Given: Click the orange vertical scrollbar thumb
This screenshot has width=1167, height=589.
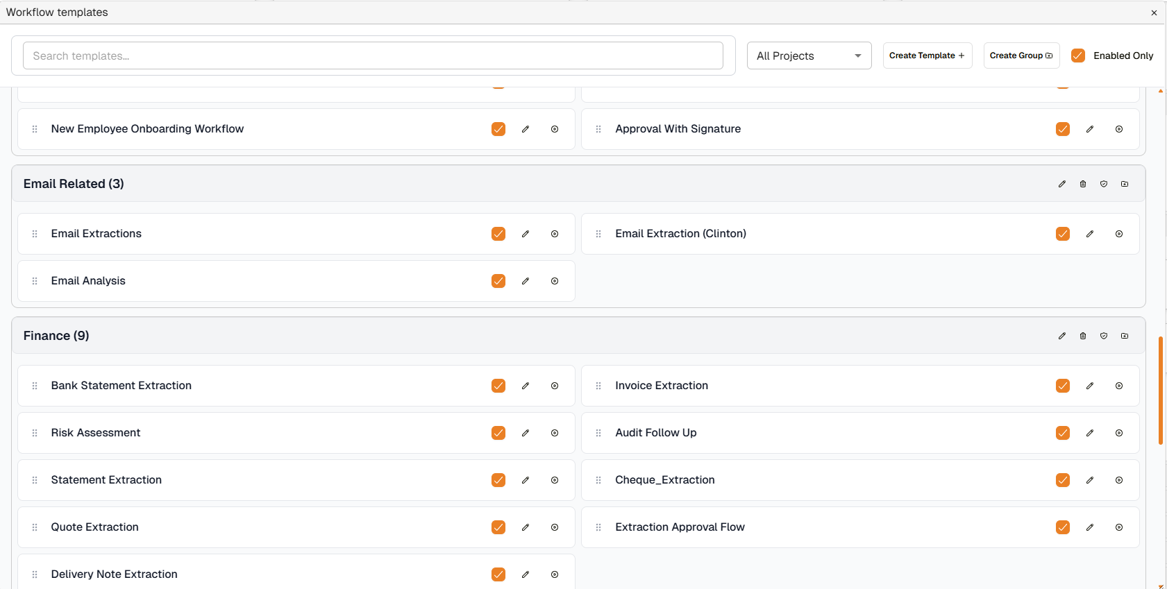Looking at the screenshot, I should [1161, 391].
